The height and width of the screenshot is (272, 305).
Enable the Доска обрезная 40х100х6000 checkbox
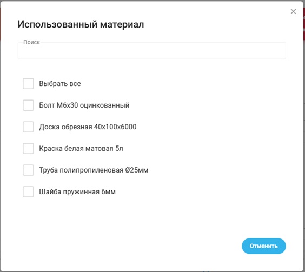coord(28,127)
